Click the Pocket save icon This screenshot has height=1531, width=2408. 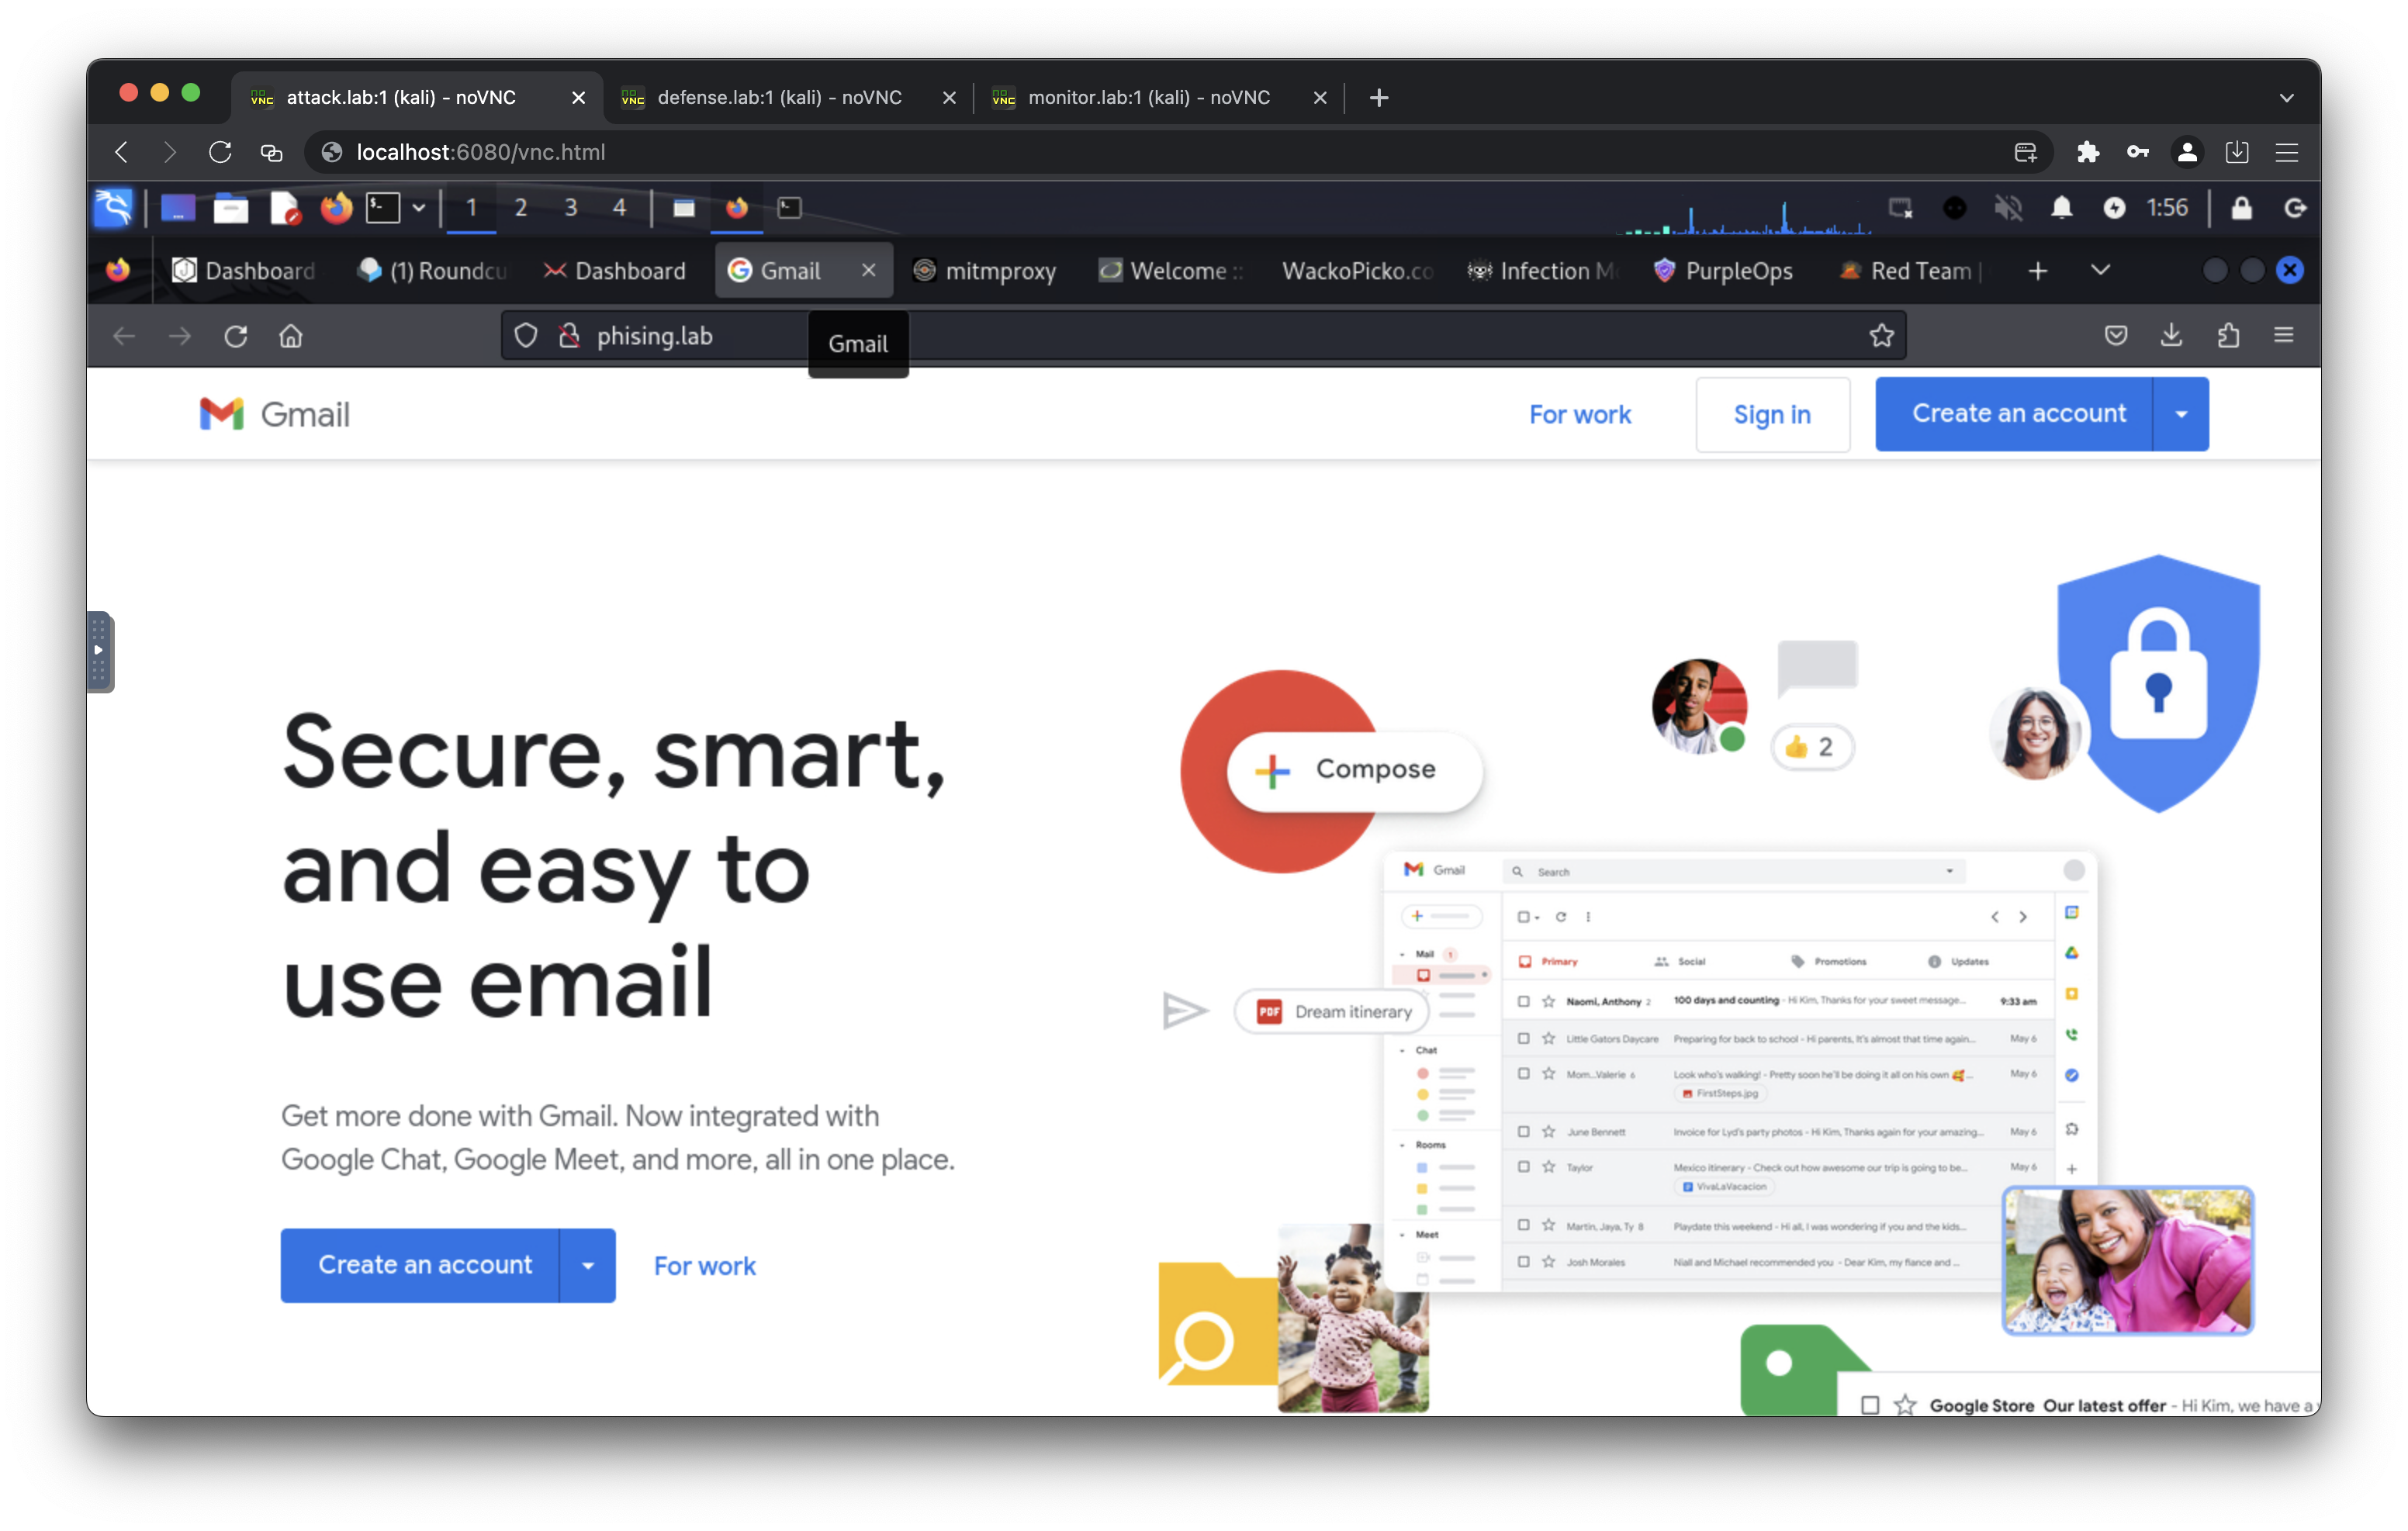(2115, 336)
